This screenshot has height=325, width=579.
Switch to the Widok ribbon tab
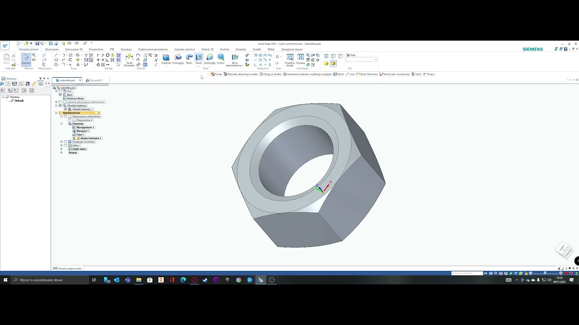coord(271,49)
